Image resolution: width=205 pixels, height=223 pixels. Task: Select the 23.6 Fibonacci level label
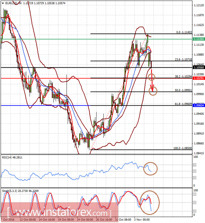183,59
